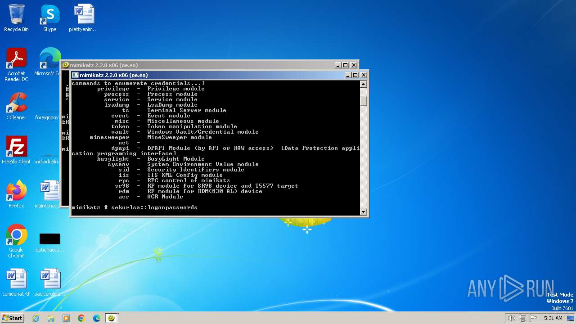Open the taskbar File Explorer folder

pyautogui.click(x=51, y=318)
